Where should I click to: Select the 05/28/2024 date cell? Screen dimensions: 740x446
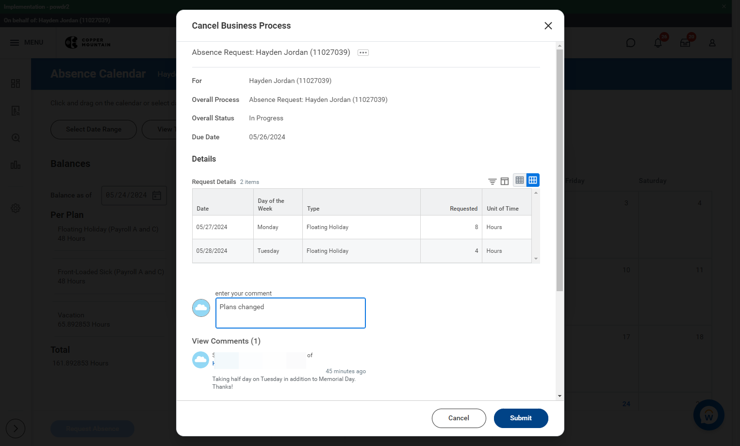point(223,251)
